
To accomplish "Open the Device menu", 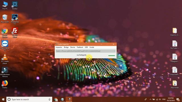I will 73,47.
